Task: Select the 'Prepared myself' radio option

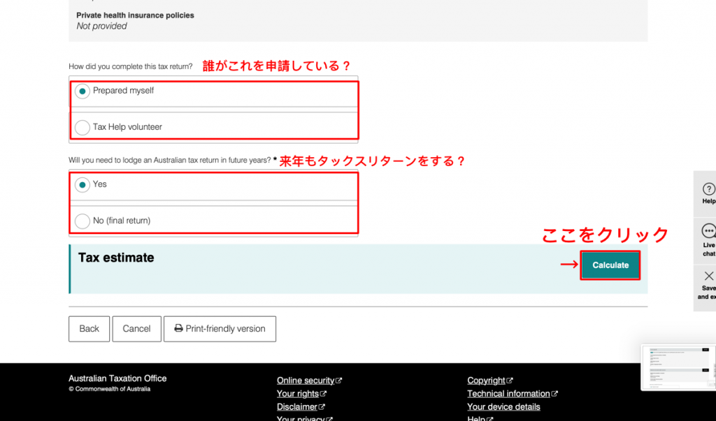Action: click(x=83, y=91)
